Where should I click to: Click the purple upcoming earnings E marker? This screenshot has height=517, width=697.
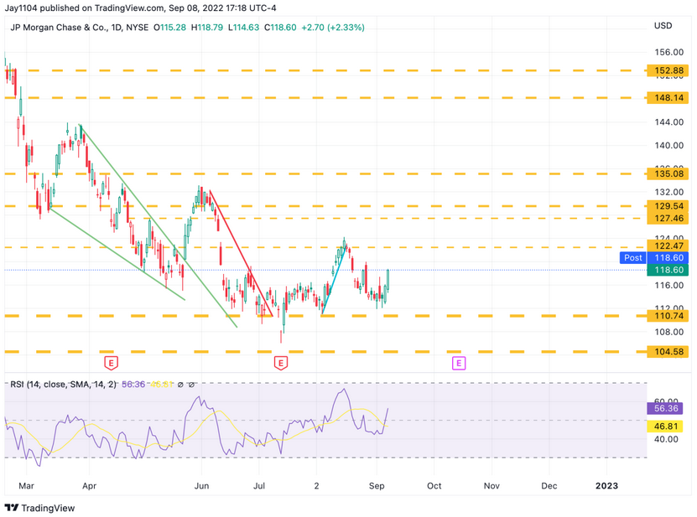(459, 364)
